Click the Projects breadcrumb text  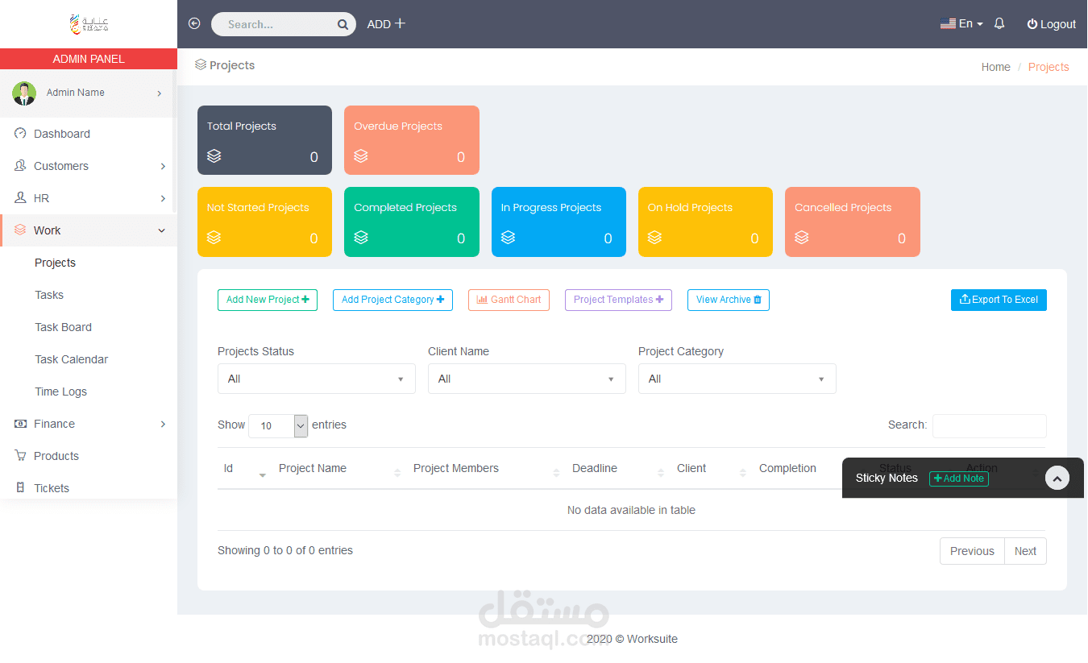(x=1049, y=67)
